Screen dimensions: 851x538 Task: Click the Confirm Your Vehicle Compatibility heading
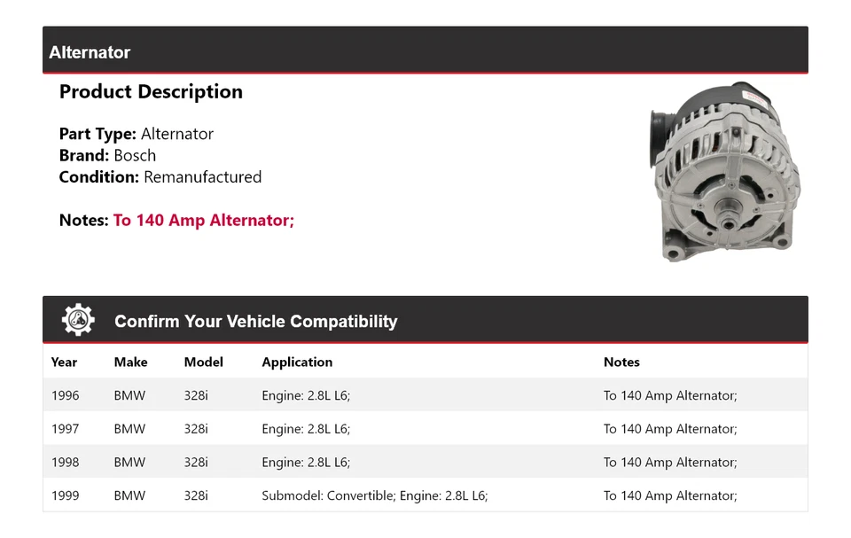pos(256,321)
